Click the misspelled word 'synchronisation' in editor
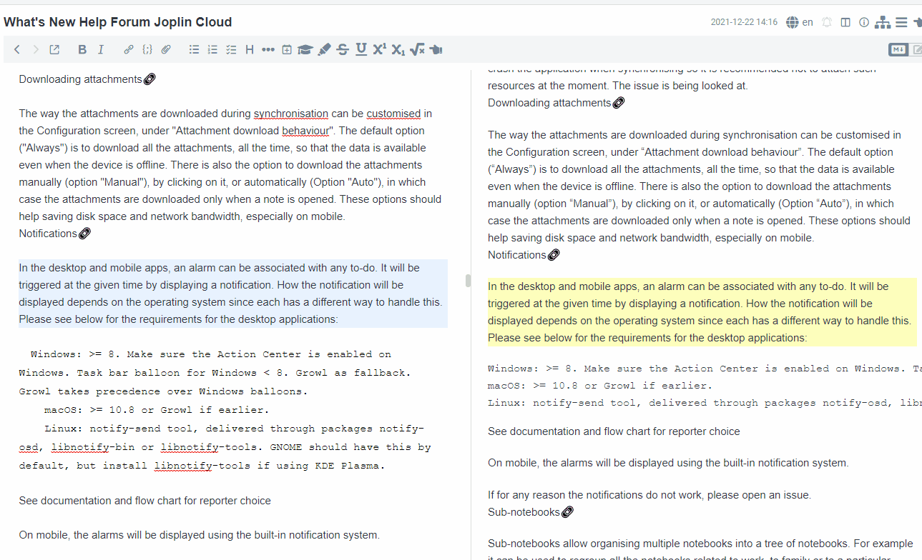Viewport: 922px width, 560px height. (291, 114)
